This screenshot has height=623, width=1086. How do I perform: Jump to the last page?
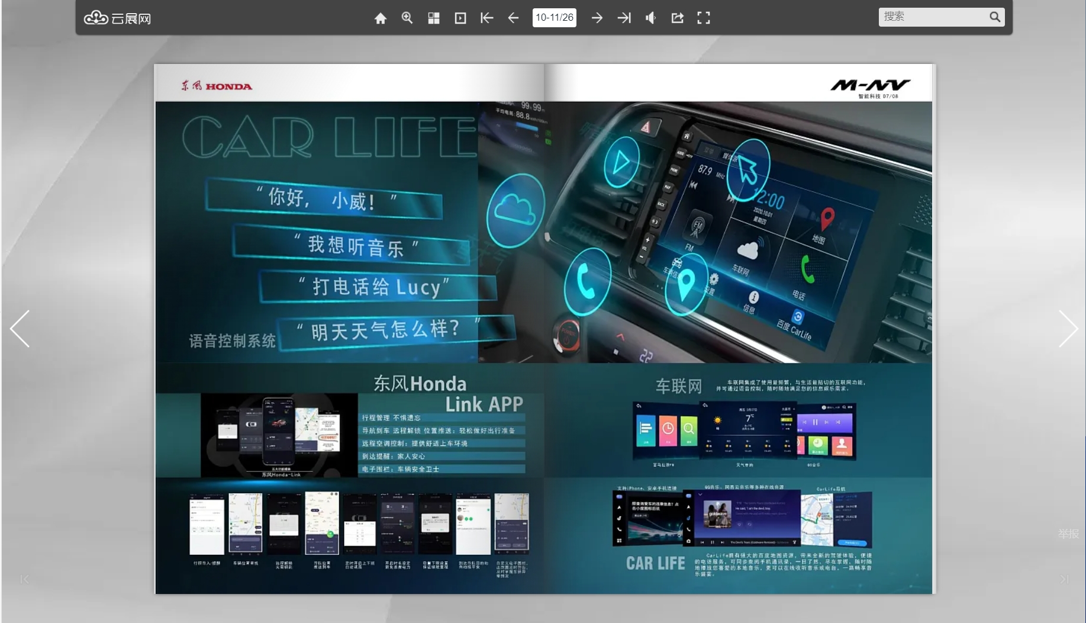click(624, 18)
